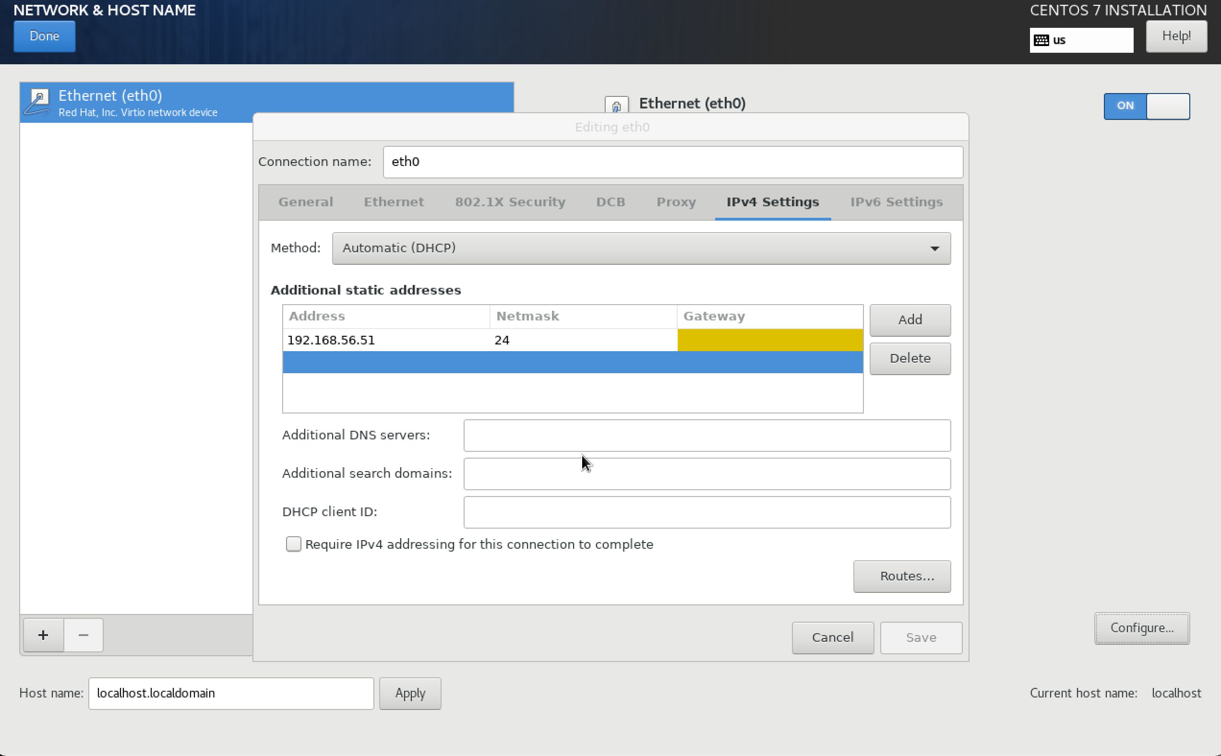Open the Proxy tab
The image size is (1221, 756).
coord(676,202)
